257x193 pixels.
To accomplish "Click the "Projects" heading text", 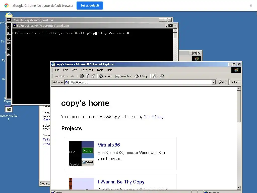I will [72, 128].
